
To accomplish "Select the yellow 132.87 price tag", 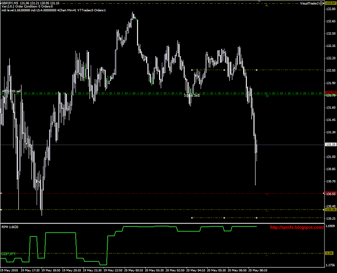I will 331,3.
